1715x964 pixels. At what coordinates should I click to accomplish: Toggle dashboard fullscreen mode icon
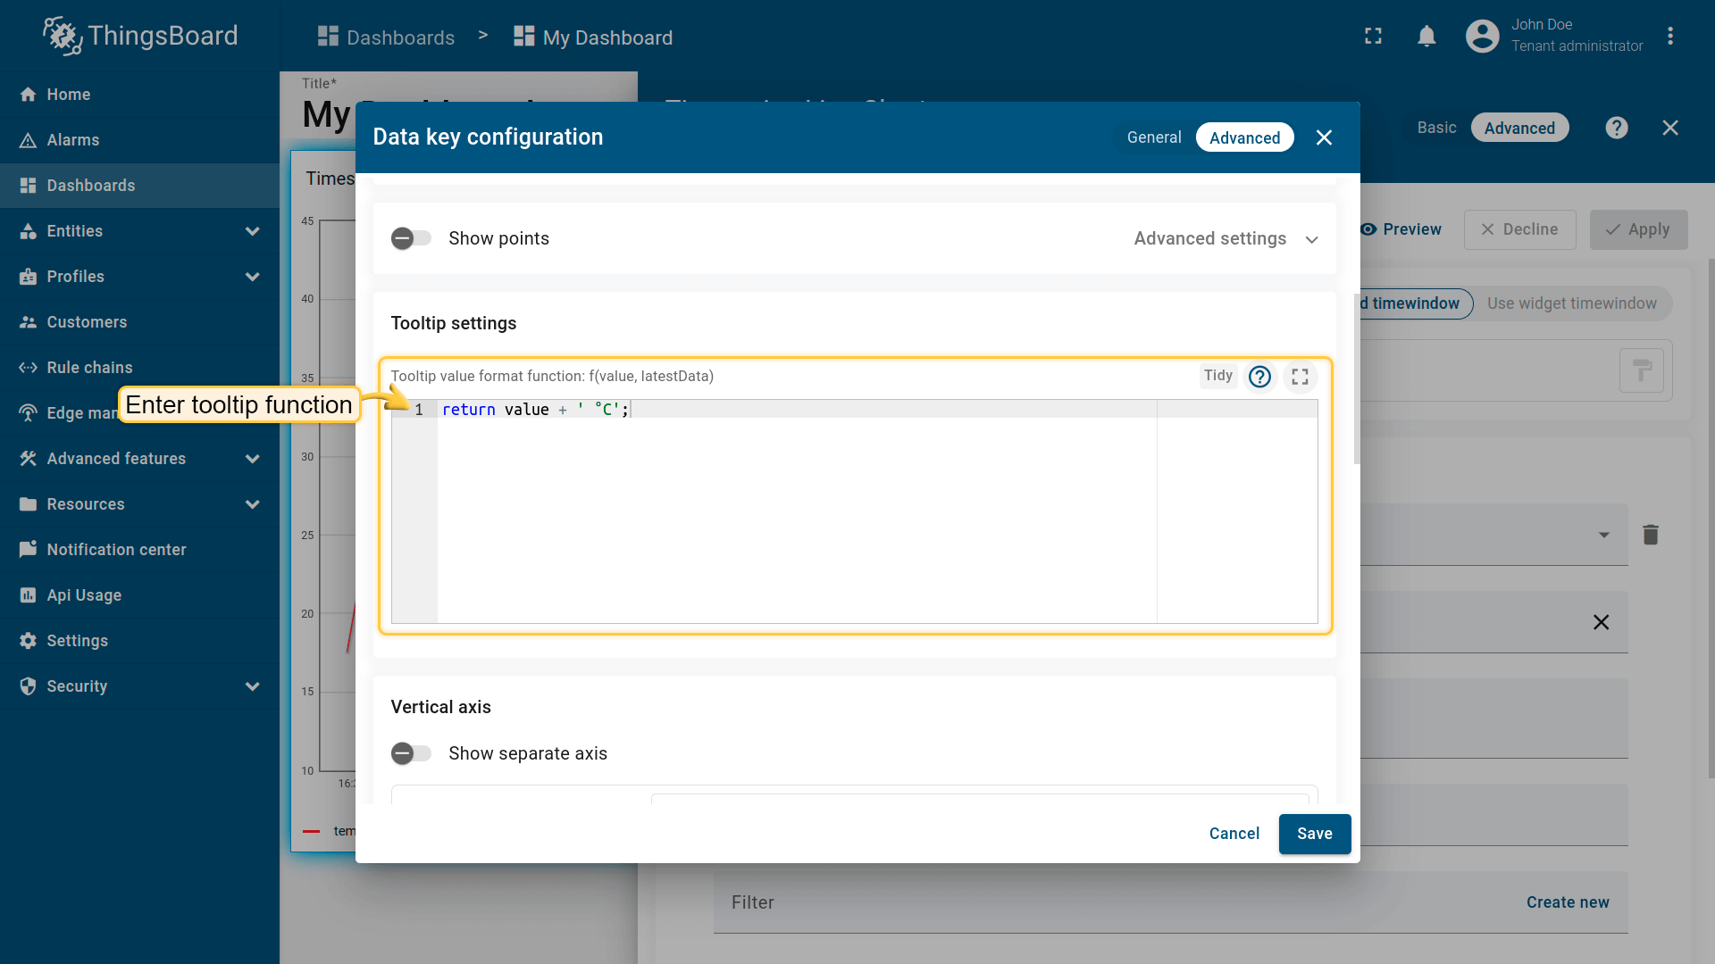[1373, 37]
